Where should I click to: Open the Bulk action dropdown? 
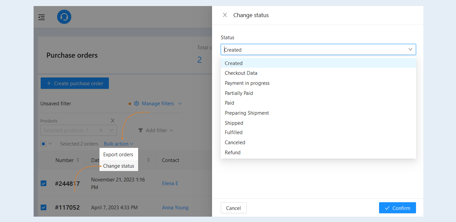119,144
